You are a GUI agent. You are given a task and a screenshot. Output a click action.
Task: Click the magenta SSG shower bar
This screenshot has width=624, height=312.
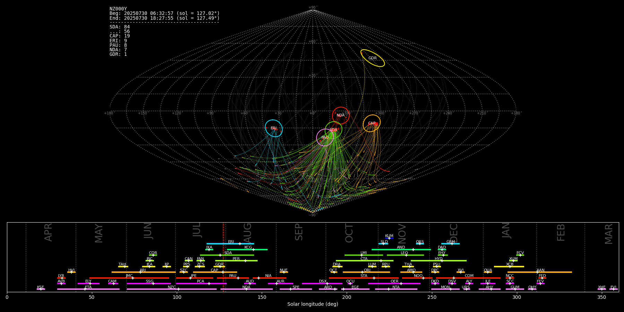pos(149,284)
